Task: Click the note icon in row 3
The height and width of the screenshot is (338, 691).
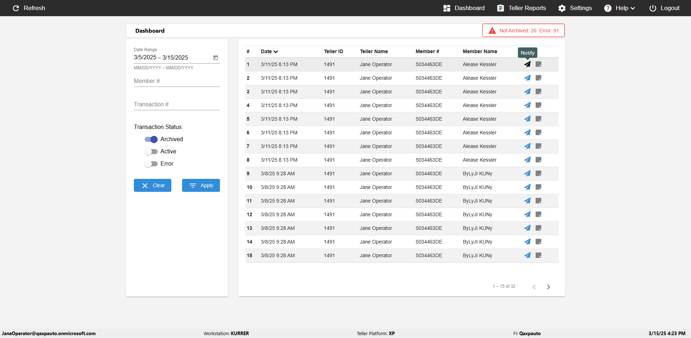Action: (x=538, y=92)
